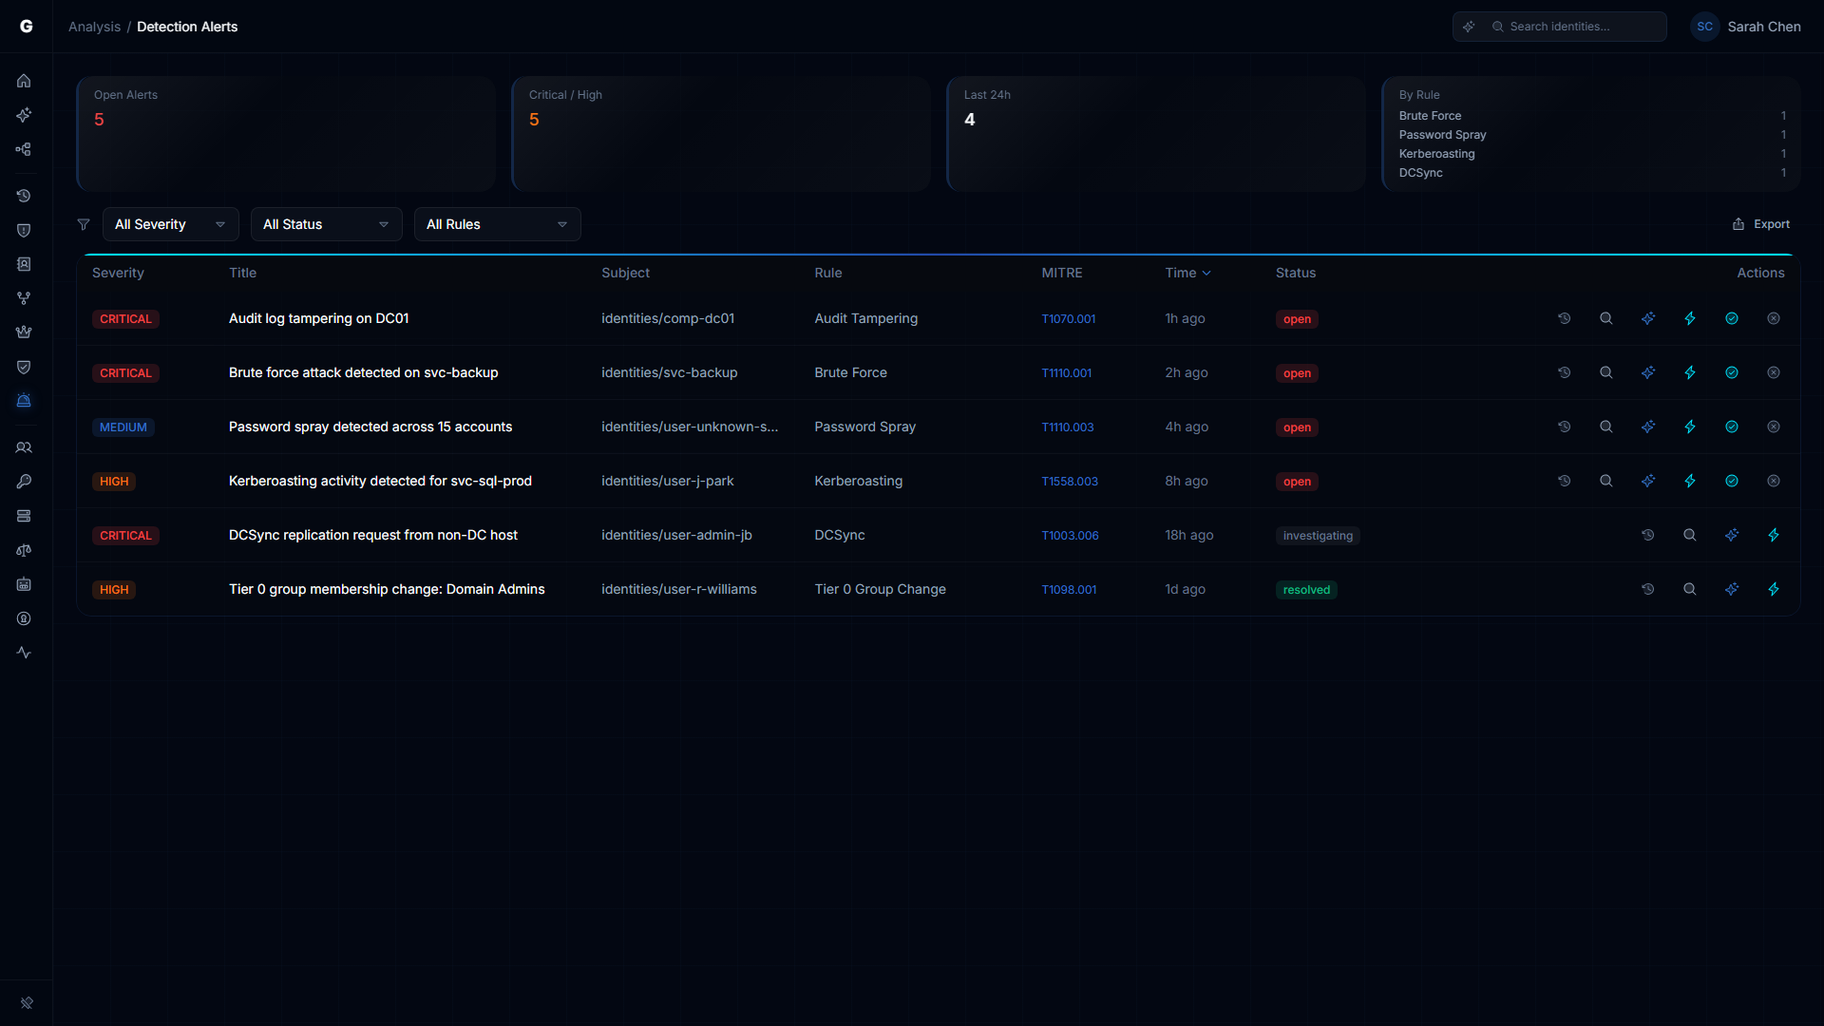The height and width of the screenshot is (1026, 1824).
Task: Open the bot automation panel in the sidebar
Action: 24,584
